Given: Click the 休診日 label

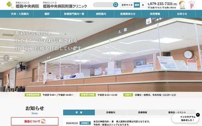Looking at the screenshot, I should point(128,95).
